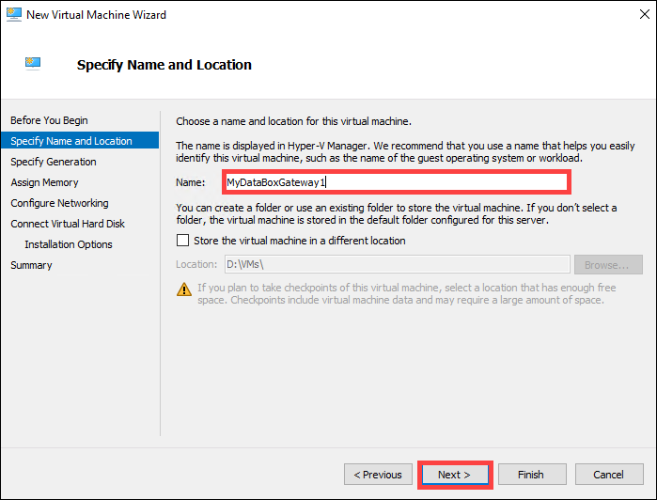This screenshot has width=657, height=500.
Task: Open the Before You Begin step
Action: pyautogui.click(x=49, y=120)
